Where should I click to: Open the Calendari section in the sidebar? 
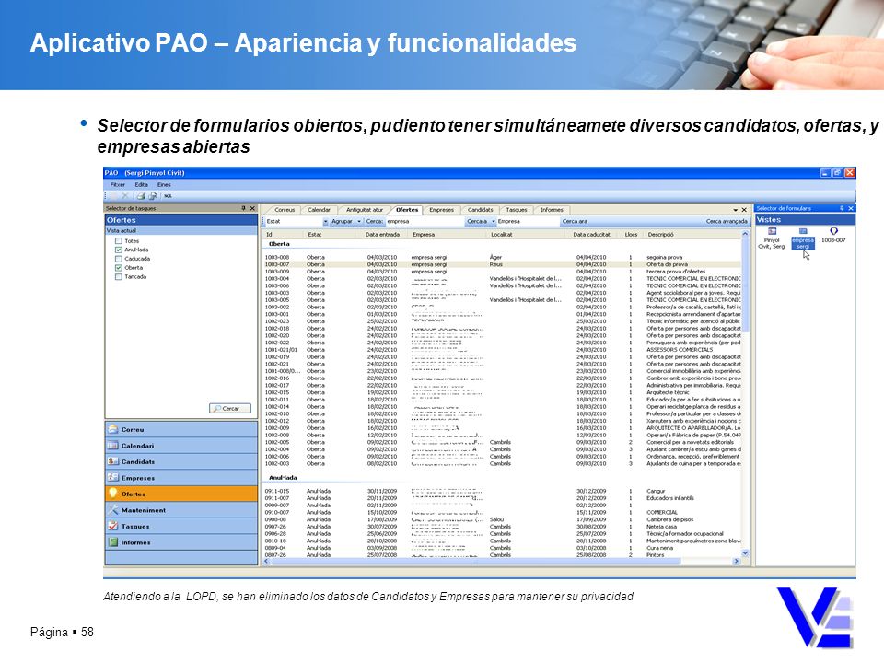click(181, 446)
